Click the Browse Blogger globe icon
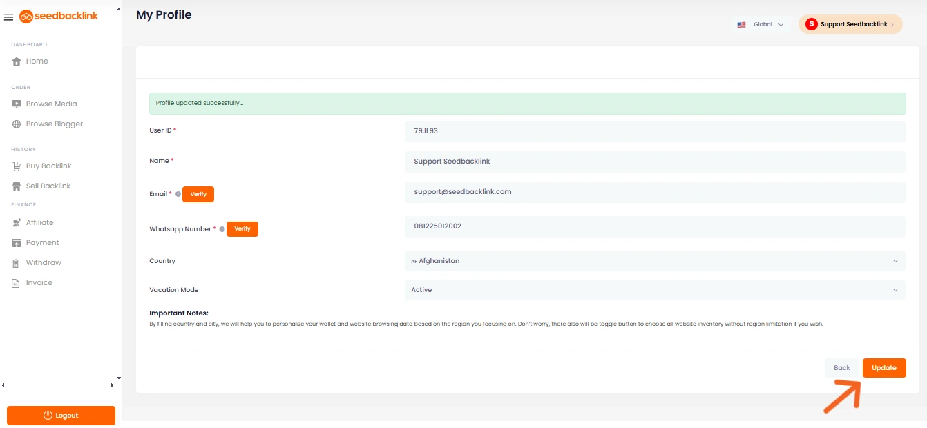Screen dimensions: 927x428 coord(17,124)
